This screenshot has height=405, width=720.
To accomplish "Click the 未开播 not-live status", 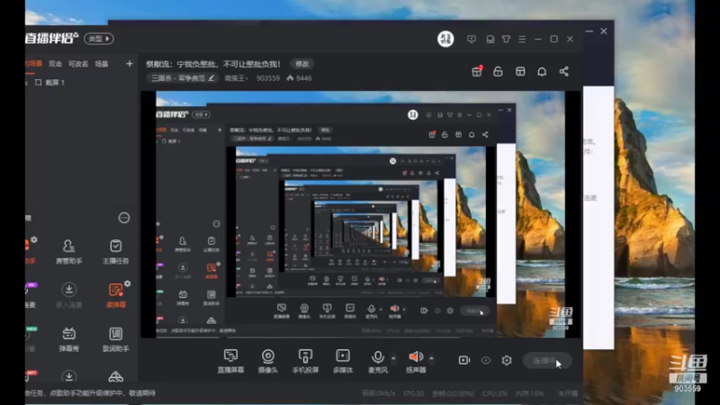I will pos(568,393).
